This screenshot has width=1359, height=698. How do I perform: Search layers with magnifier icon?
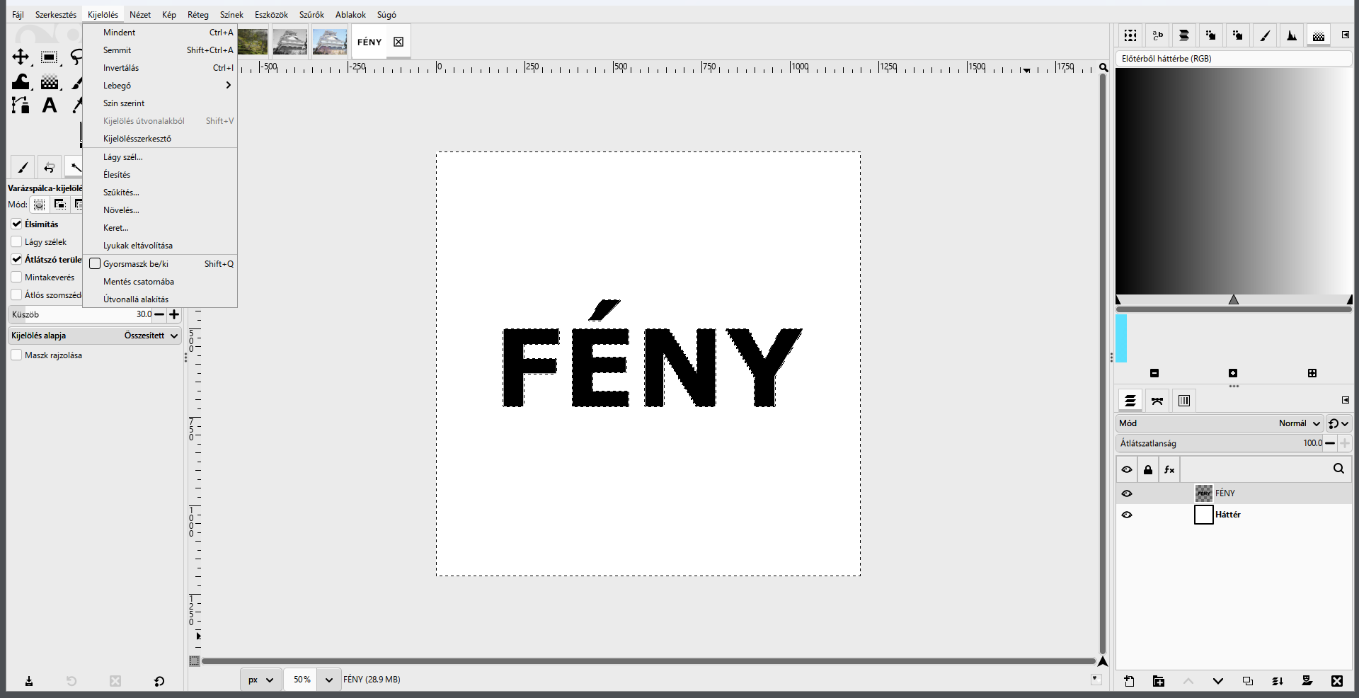pos(1338,469)
